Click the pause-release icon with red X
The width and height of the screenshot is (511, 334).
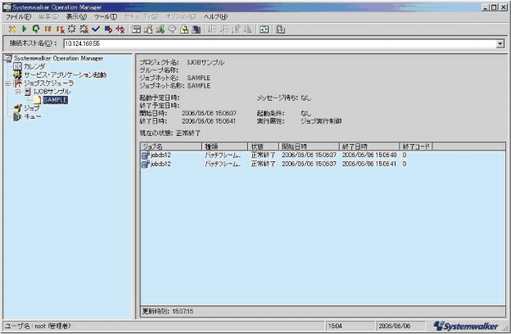pyautogui.click(x=60, y=29)
